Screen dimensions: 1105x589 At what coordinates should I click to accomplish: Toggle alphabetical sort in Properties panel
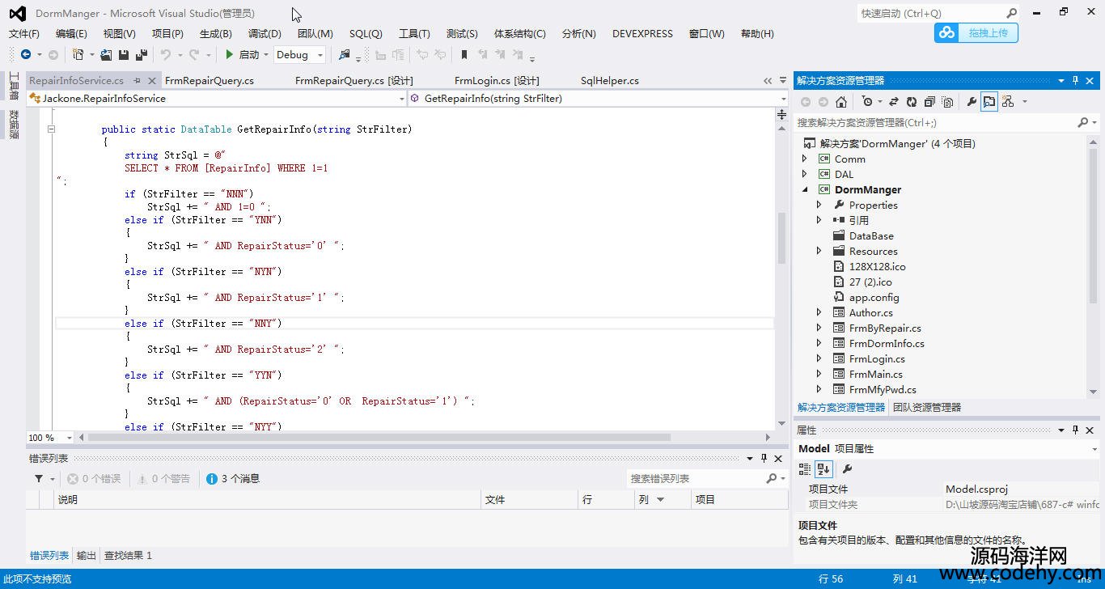coord(823,468)
